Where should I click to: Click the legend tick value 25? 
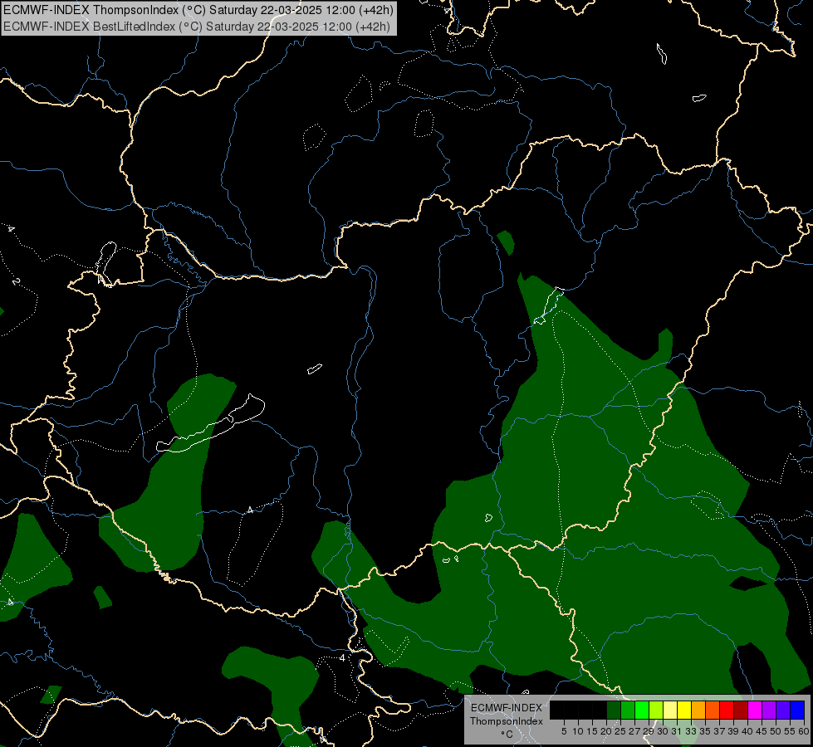pos(620,731)
